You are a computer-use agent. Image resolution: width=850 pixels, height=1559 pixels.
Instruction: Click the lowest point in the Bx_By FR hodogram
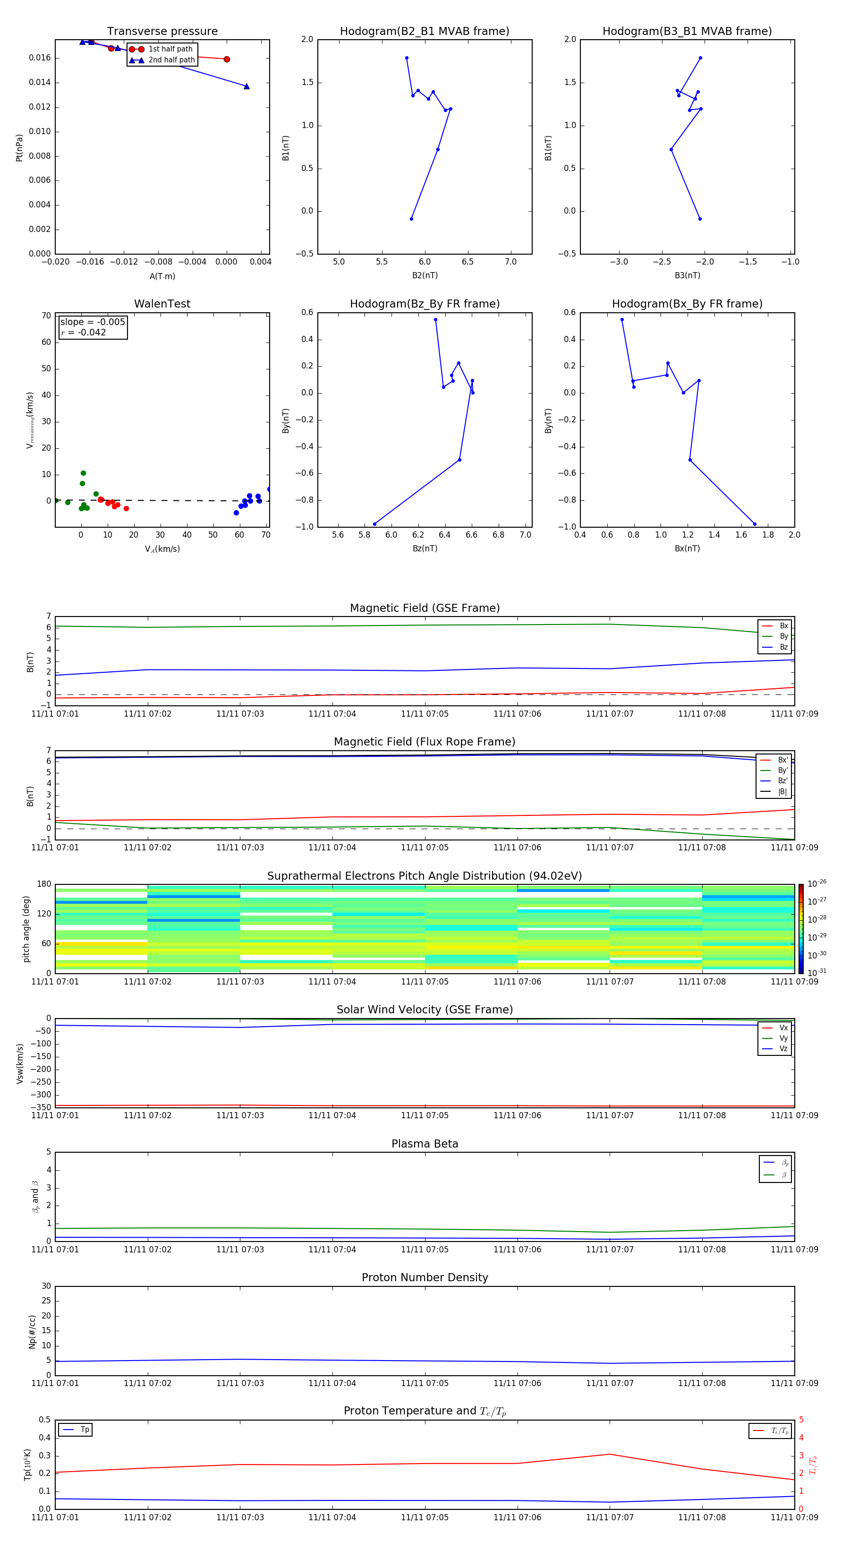click(755, 524)
